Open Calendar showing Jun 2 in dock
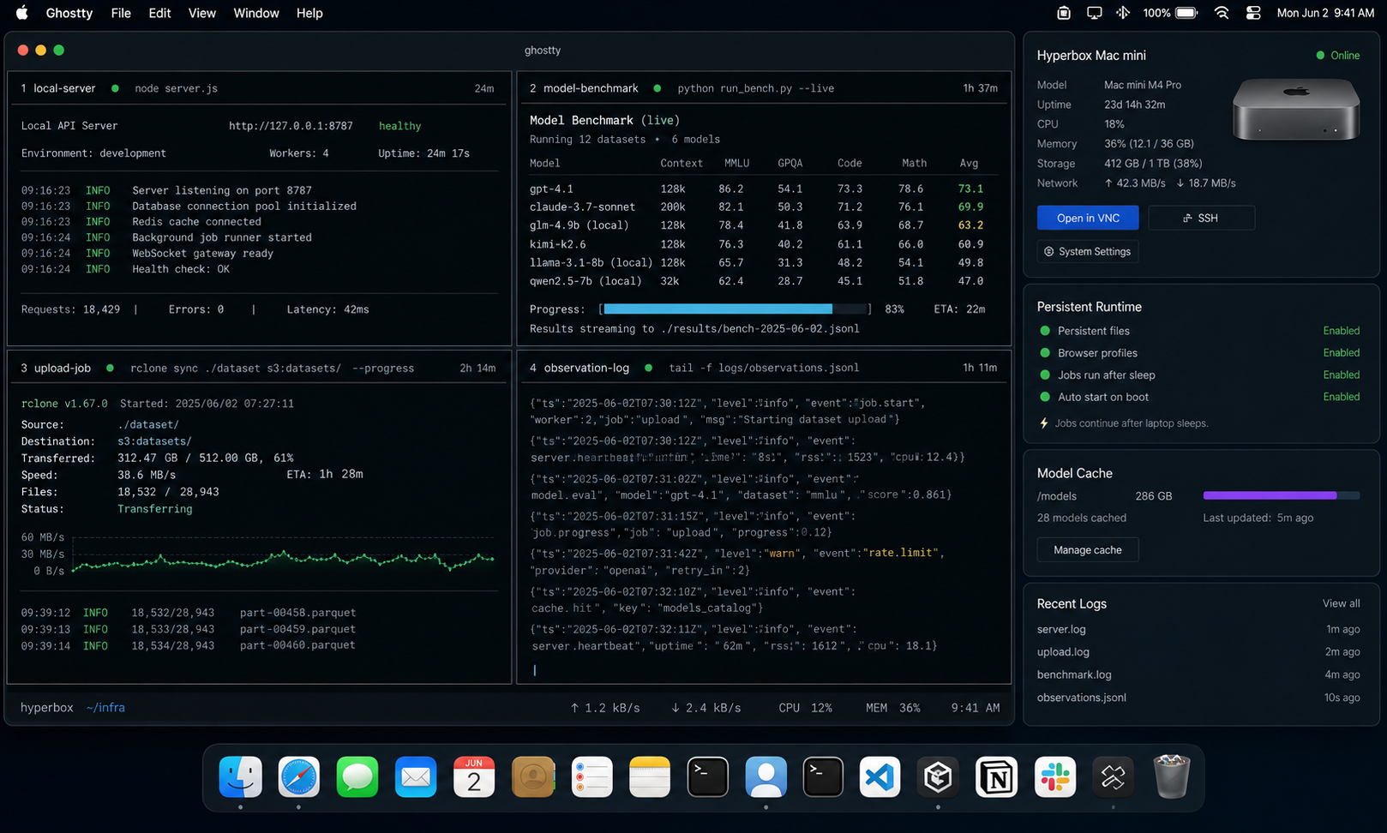 click(474, 776)
